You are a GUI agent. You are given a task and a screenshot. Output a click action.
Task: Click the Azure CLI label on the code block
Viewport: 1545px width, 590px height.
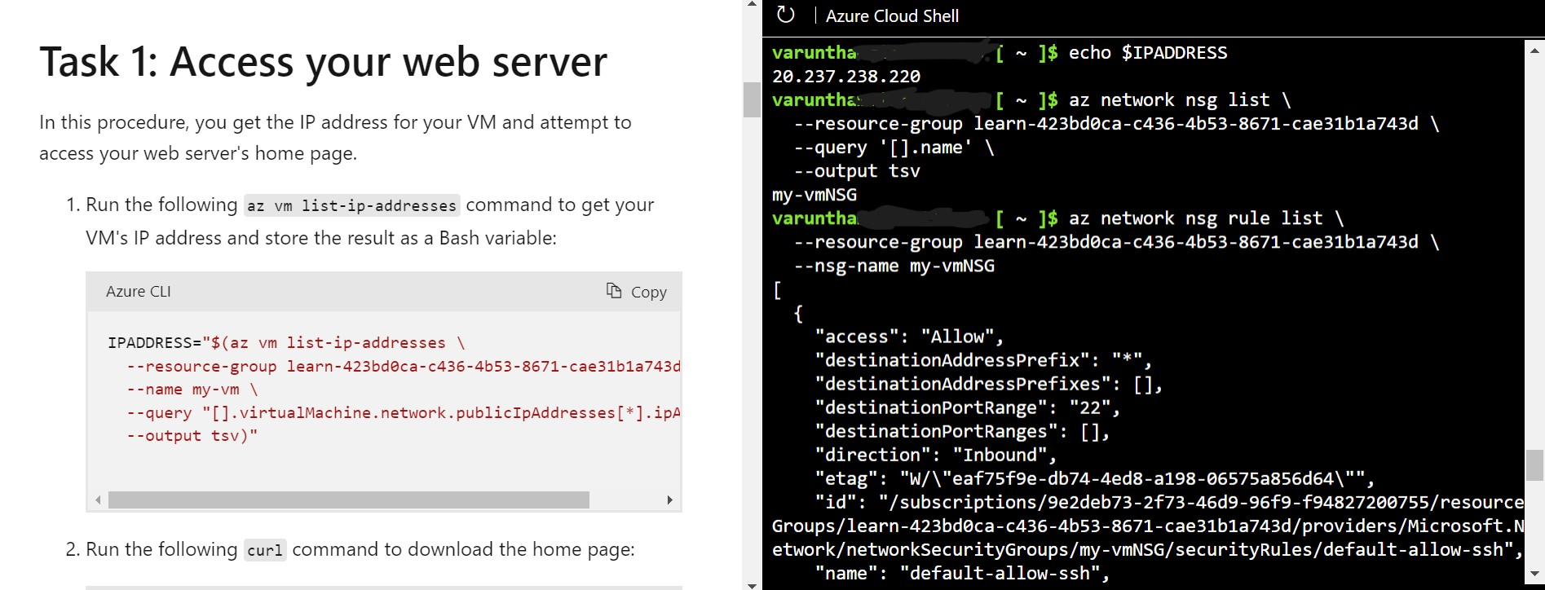pos(139,292)
